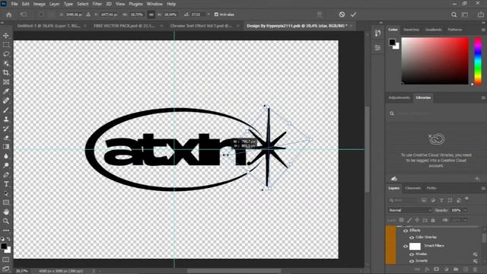Open the Opacity slider dropdown arrow

point(465,210)
